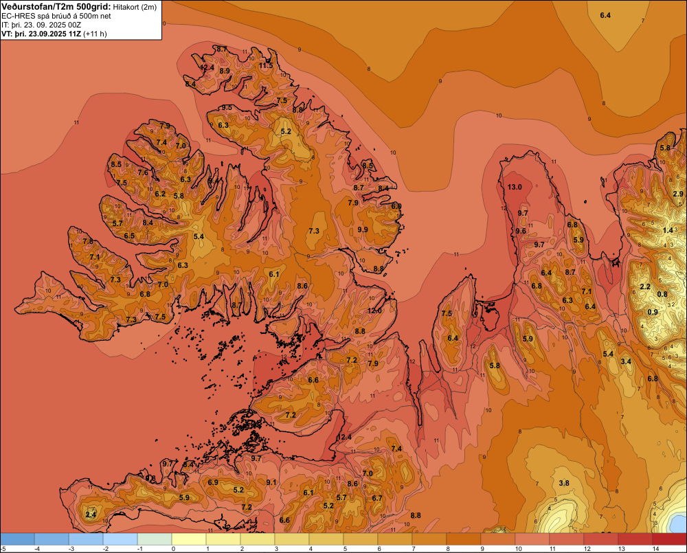Image resolution: width=687 pixels, height=553 pixels.
Task: Click the legend tick label 14
Action: 656,549
